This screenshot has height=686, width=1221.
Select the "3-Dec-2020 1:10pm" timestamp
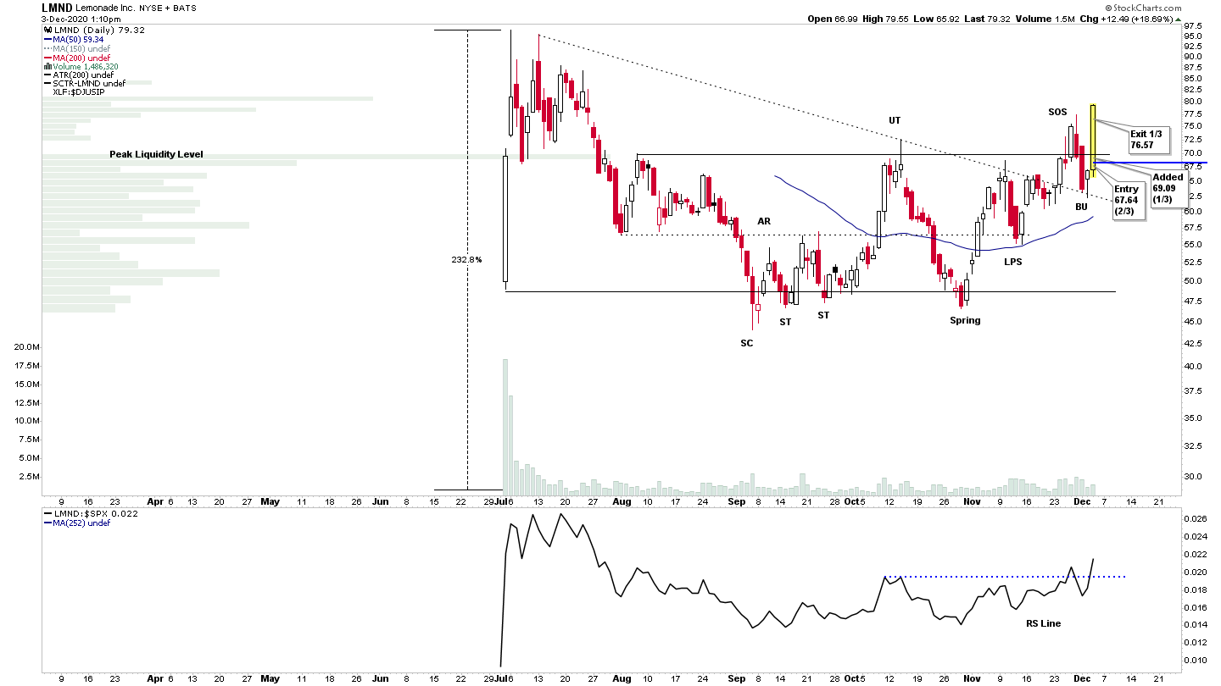(80, 19)
